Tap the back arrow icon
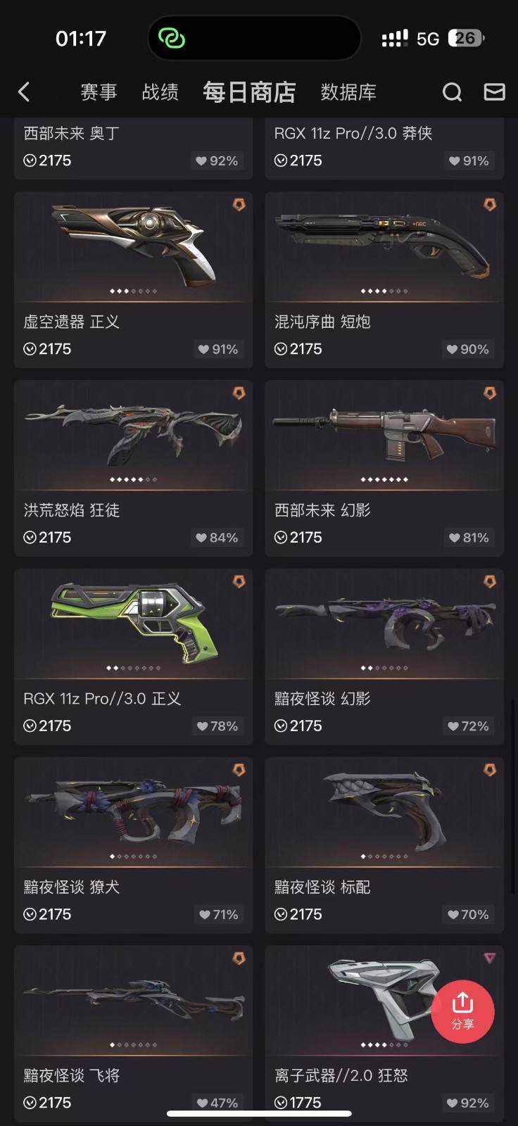 click(x=24, y=91)
